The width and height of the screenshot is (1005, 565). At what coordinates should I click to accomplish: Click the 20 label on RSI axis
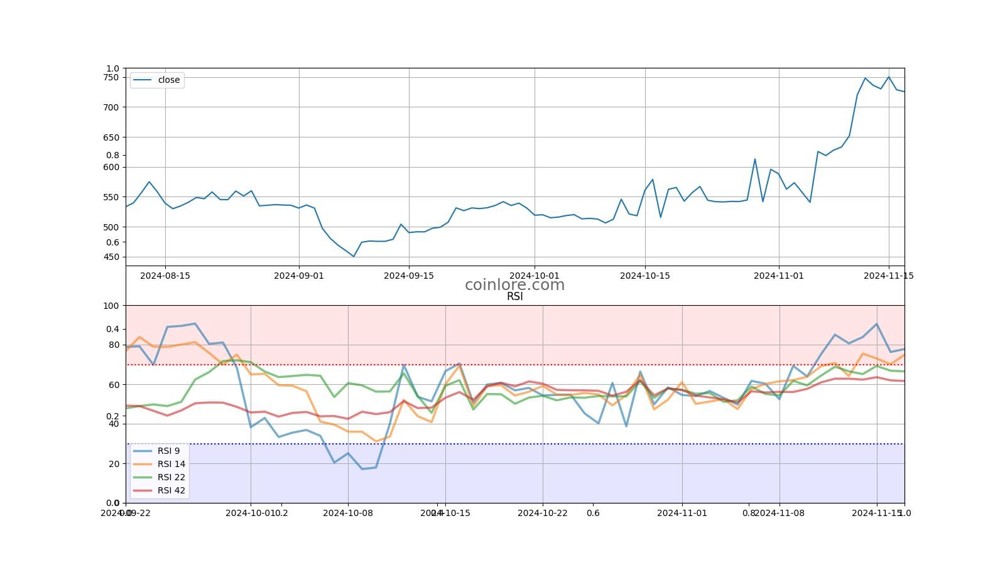pos(113,464)
